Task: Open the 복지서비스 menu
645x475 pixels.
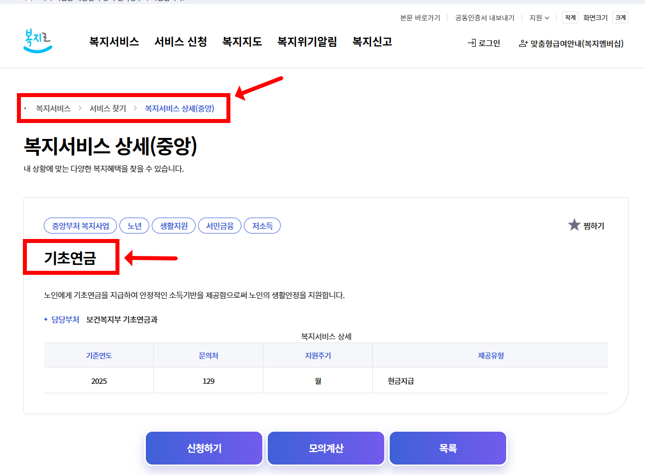Action: [114, 42]
